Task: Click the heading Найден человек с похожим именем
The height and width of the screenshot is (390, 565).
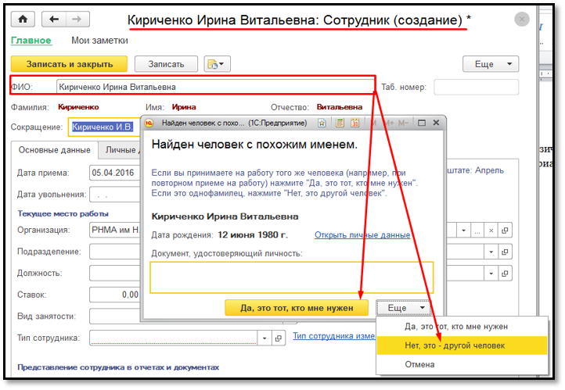Action: (x=254, y=145)
